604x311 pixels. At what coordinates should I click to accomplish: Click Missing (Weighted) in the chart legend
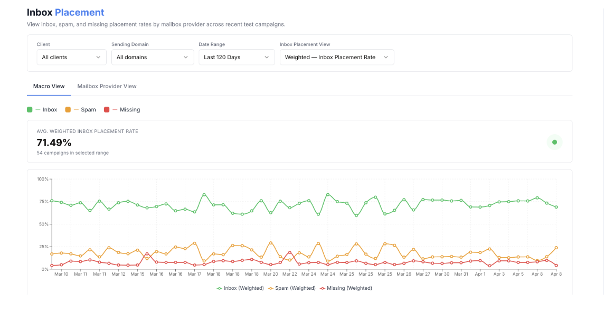[x=346, y=288]
